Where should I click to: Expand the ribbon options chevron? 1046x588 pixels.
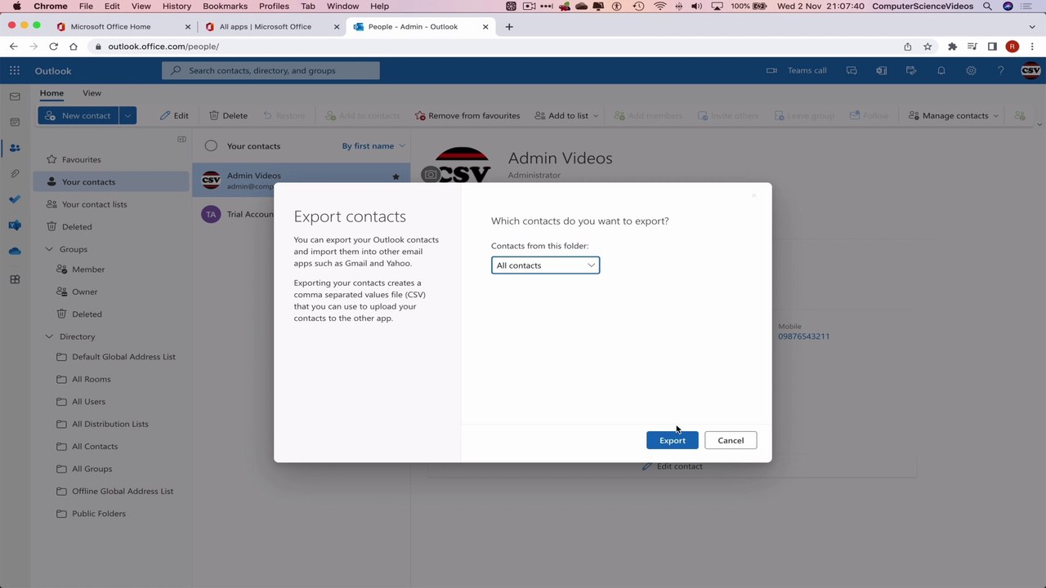pos(1039,125)
